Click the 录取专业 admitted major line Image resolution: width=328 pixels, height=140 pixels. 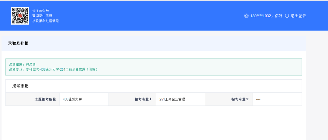pyautogui.click(x=53, y=69)
